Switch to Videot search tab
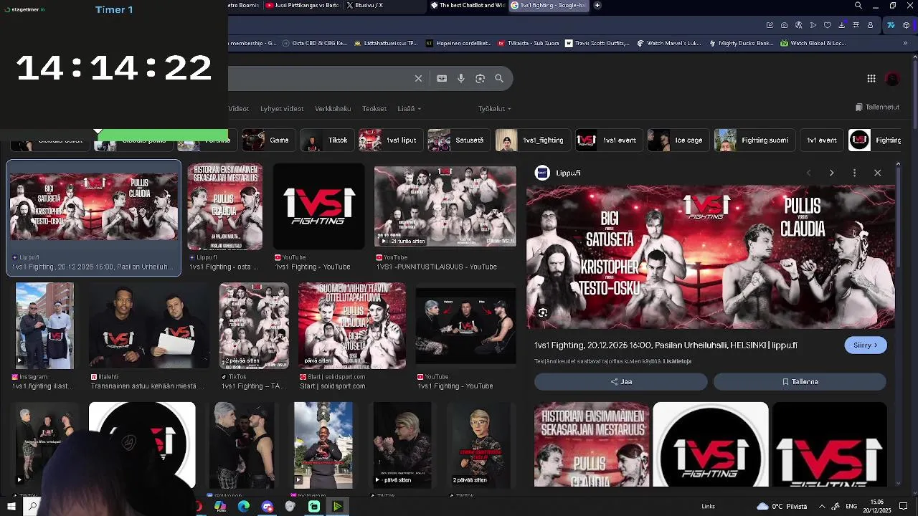The width and height of the screenshot is (918, 516). coord(239,108)
